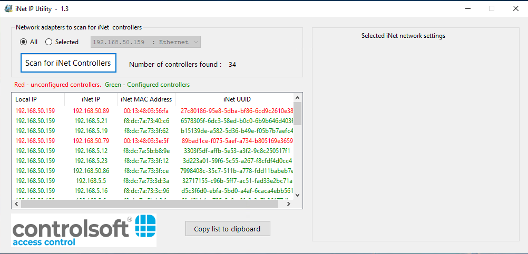This screenshot has width=528, height=254.
Task: Click MAC address f8:dc:7a:5b:b8:9e
Action: pyautogui.click(x=146, y=150)
